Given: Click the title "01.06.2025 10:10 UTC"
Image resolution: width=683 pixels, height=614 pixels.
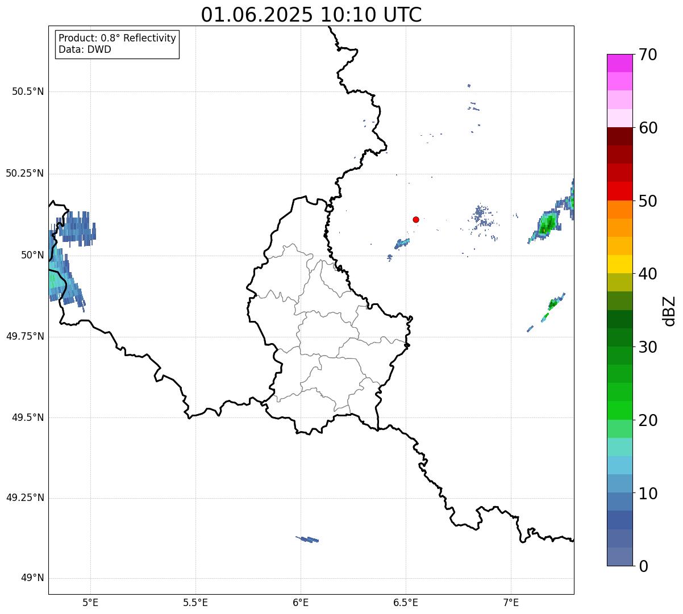Looking at the screenshot, I should (311, 14).
